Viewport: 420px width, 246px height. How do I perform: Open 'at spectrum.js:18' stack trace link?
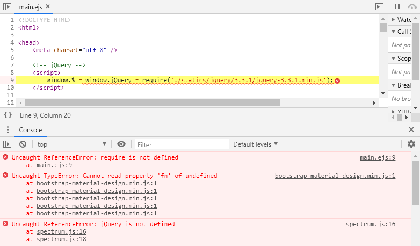(61, 239)
